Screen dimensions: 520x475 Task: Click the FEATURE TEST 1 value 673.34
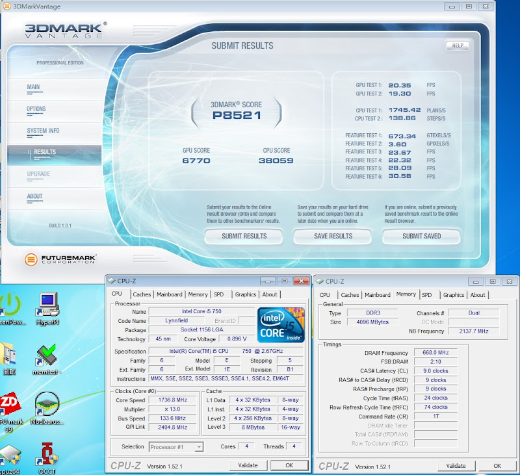[402, 136]
